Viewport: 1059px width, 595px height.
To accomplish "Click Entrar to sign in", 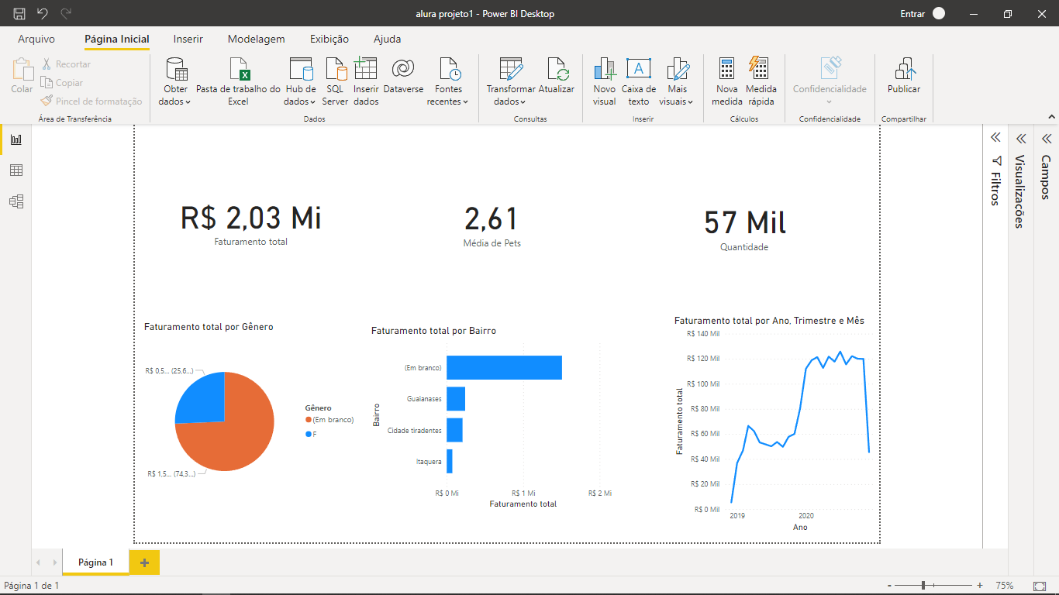I will 912,13.
